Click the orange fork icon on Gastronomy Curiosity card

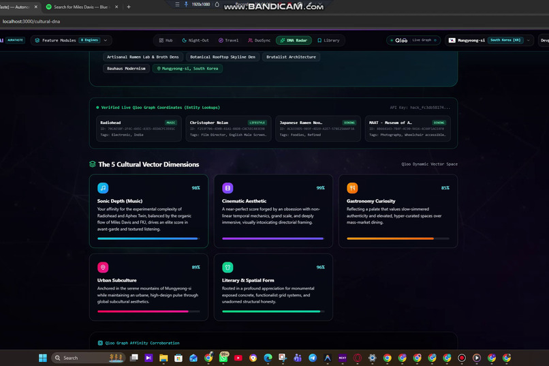pyautogui.click(x=352, y=188)
